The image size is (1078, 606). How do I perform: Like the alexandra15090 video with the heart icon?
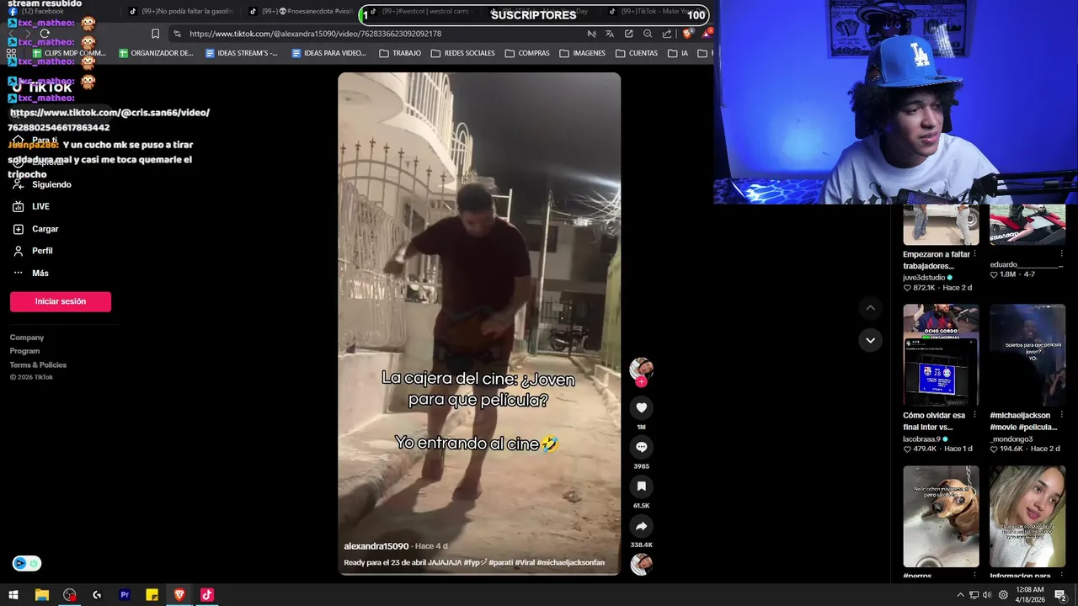[641, 407]
